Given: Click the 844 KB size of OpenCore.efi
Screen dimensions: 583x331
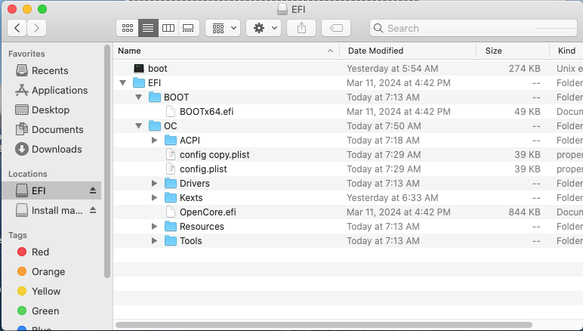Looking at the screenshot, I should tap(524, 212).
